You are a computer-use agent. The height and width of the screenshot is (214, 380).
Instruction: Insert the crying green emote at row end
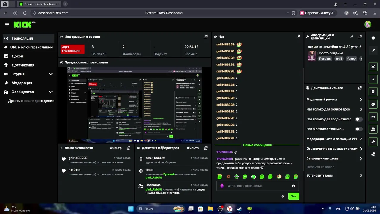pyautogui.click(x=296, y=177)
